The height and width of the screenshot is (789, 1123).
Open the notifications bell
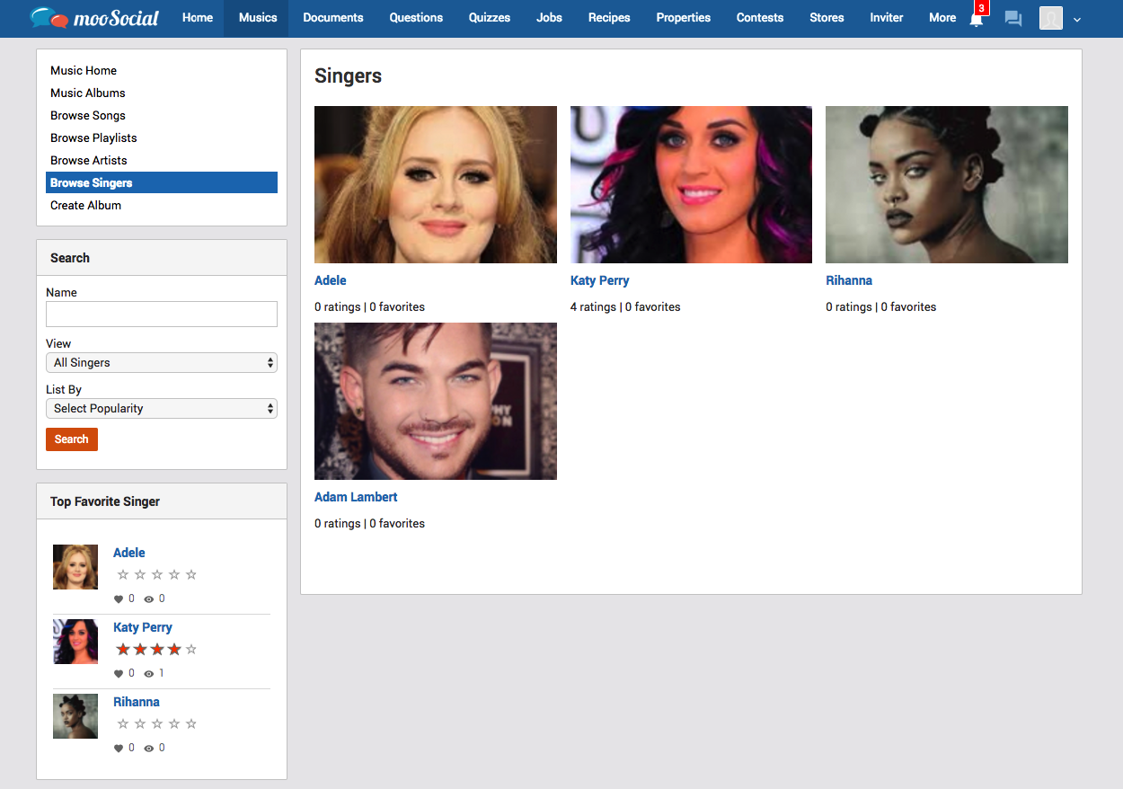coord(976,19)
